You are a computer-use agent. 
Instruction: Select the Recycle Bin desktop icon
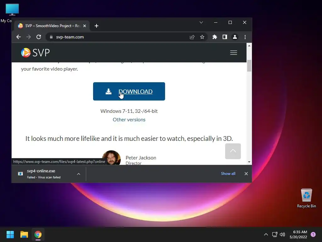tap(306, 198)
